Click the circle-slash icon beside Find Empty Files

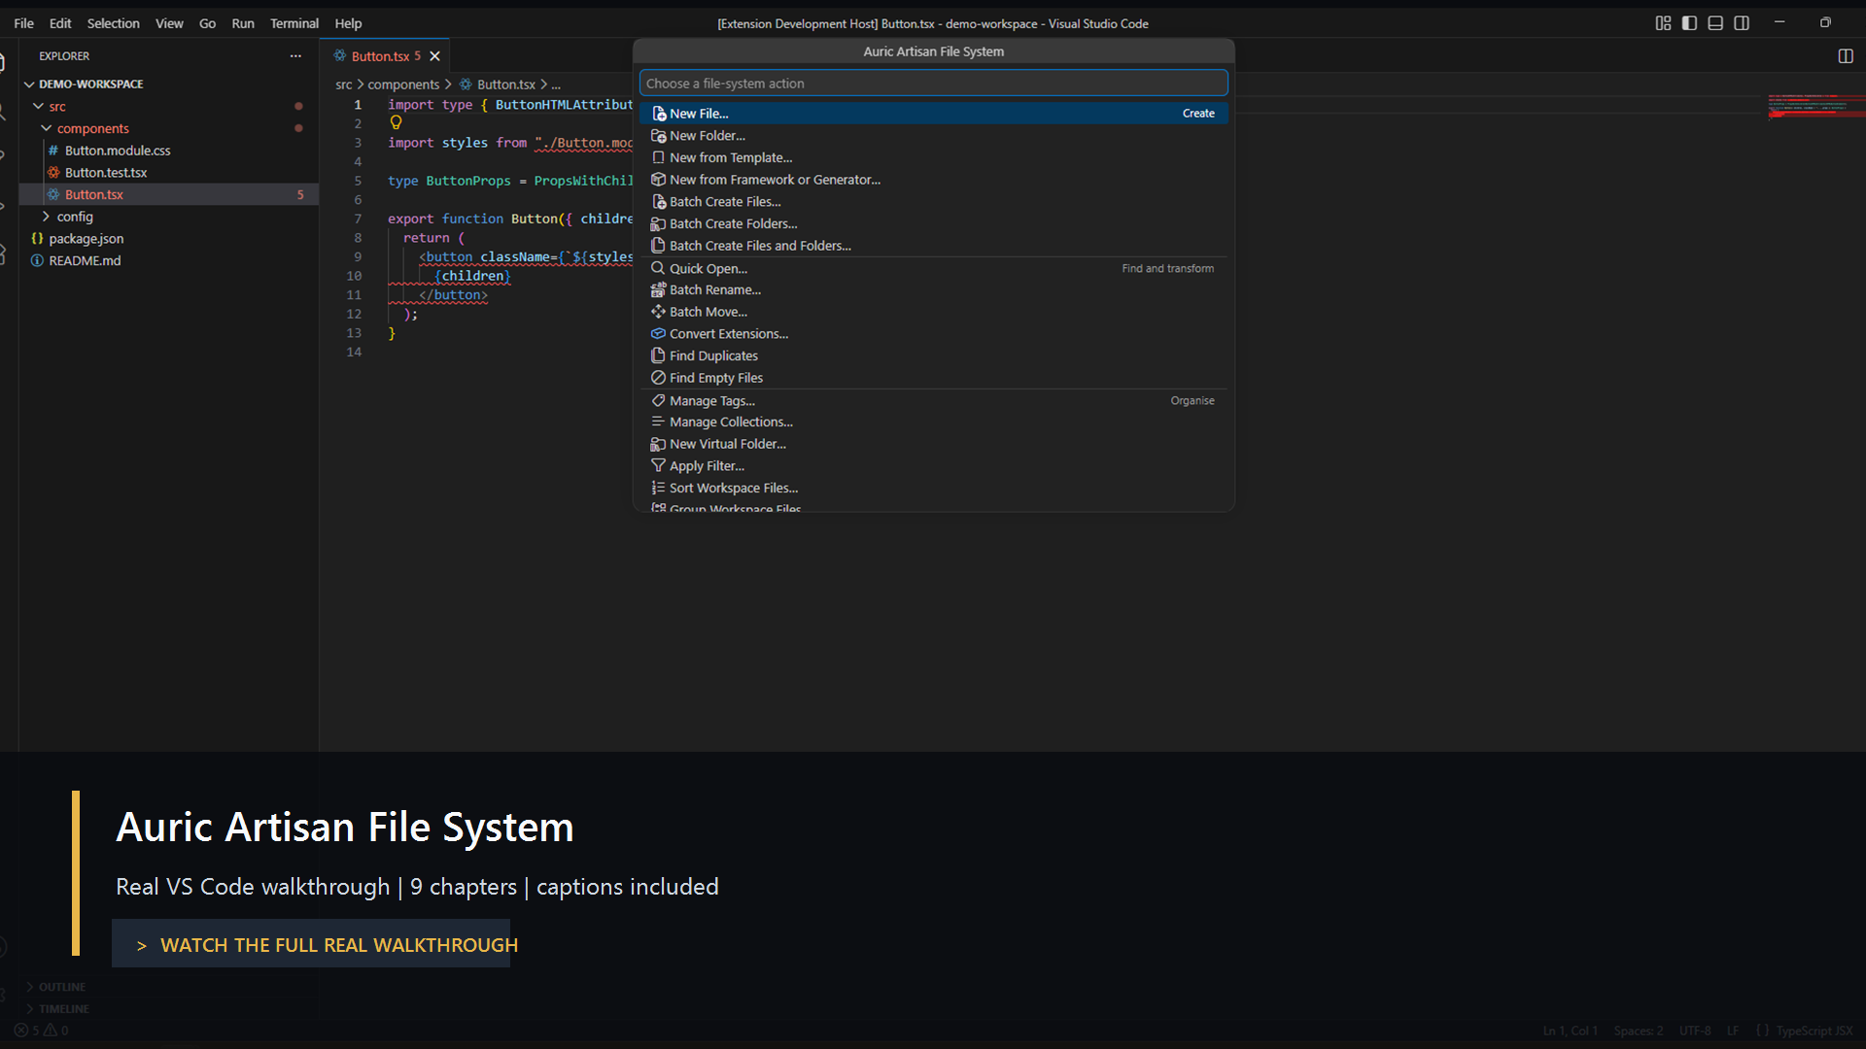click(x=659, y=378)
